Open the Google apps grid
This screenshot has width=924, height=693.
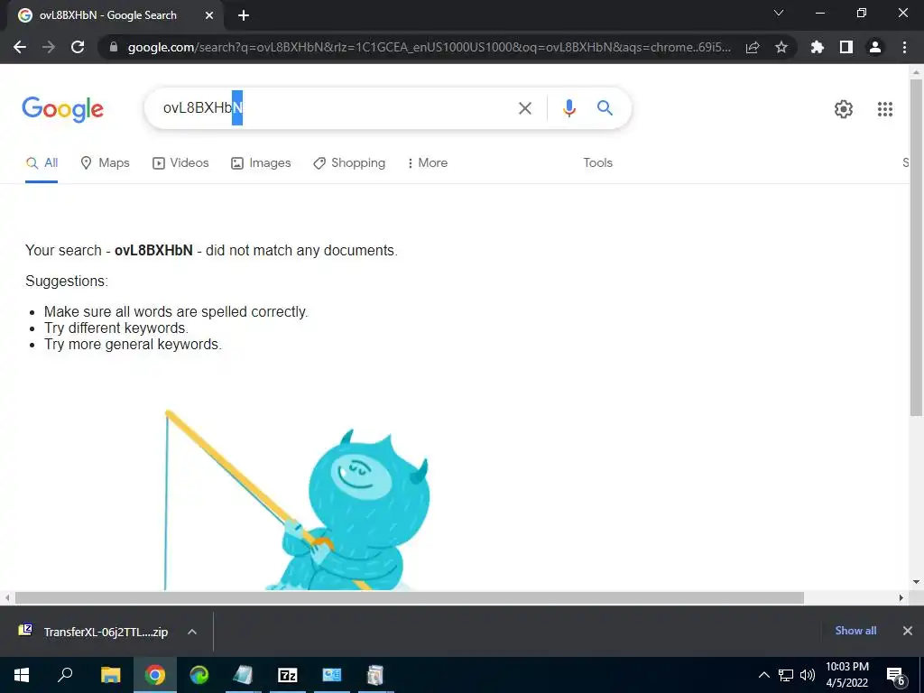[x=885, y=109]
